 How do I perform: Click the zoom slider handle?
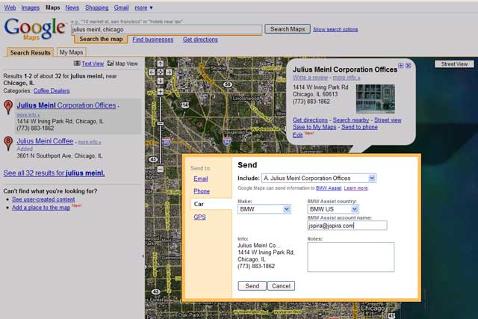(x=161, y=123)
